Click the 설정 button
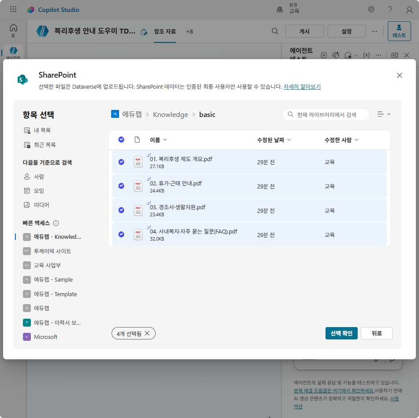Viewport: 419px width, 418px height. tap(347, 31)
